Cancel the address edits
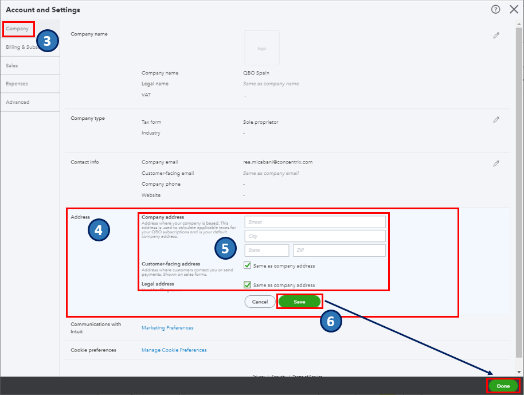524x395 pixels. coord(260,302)
